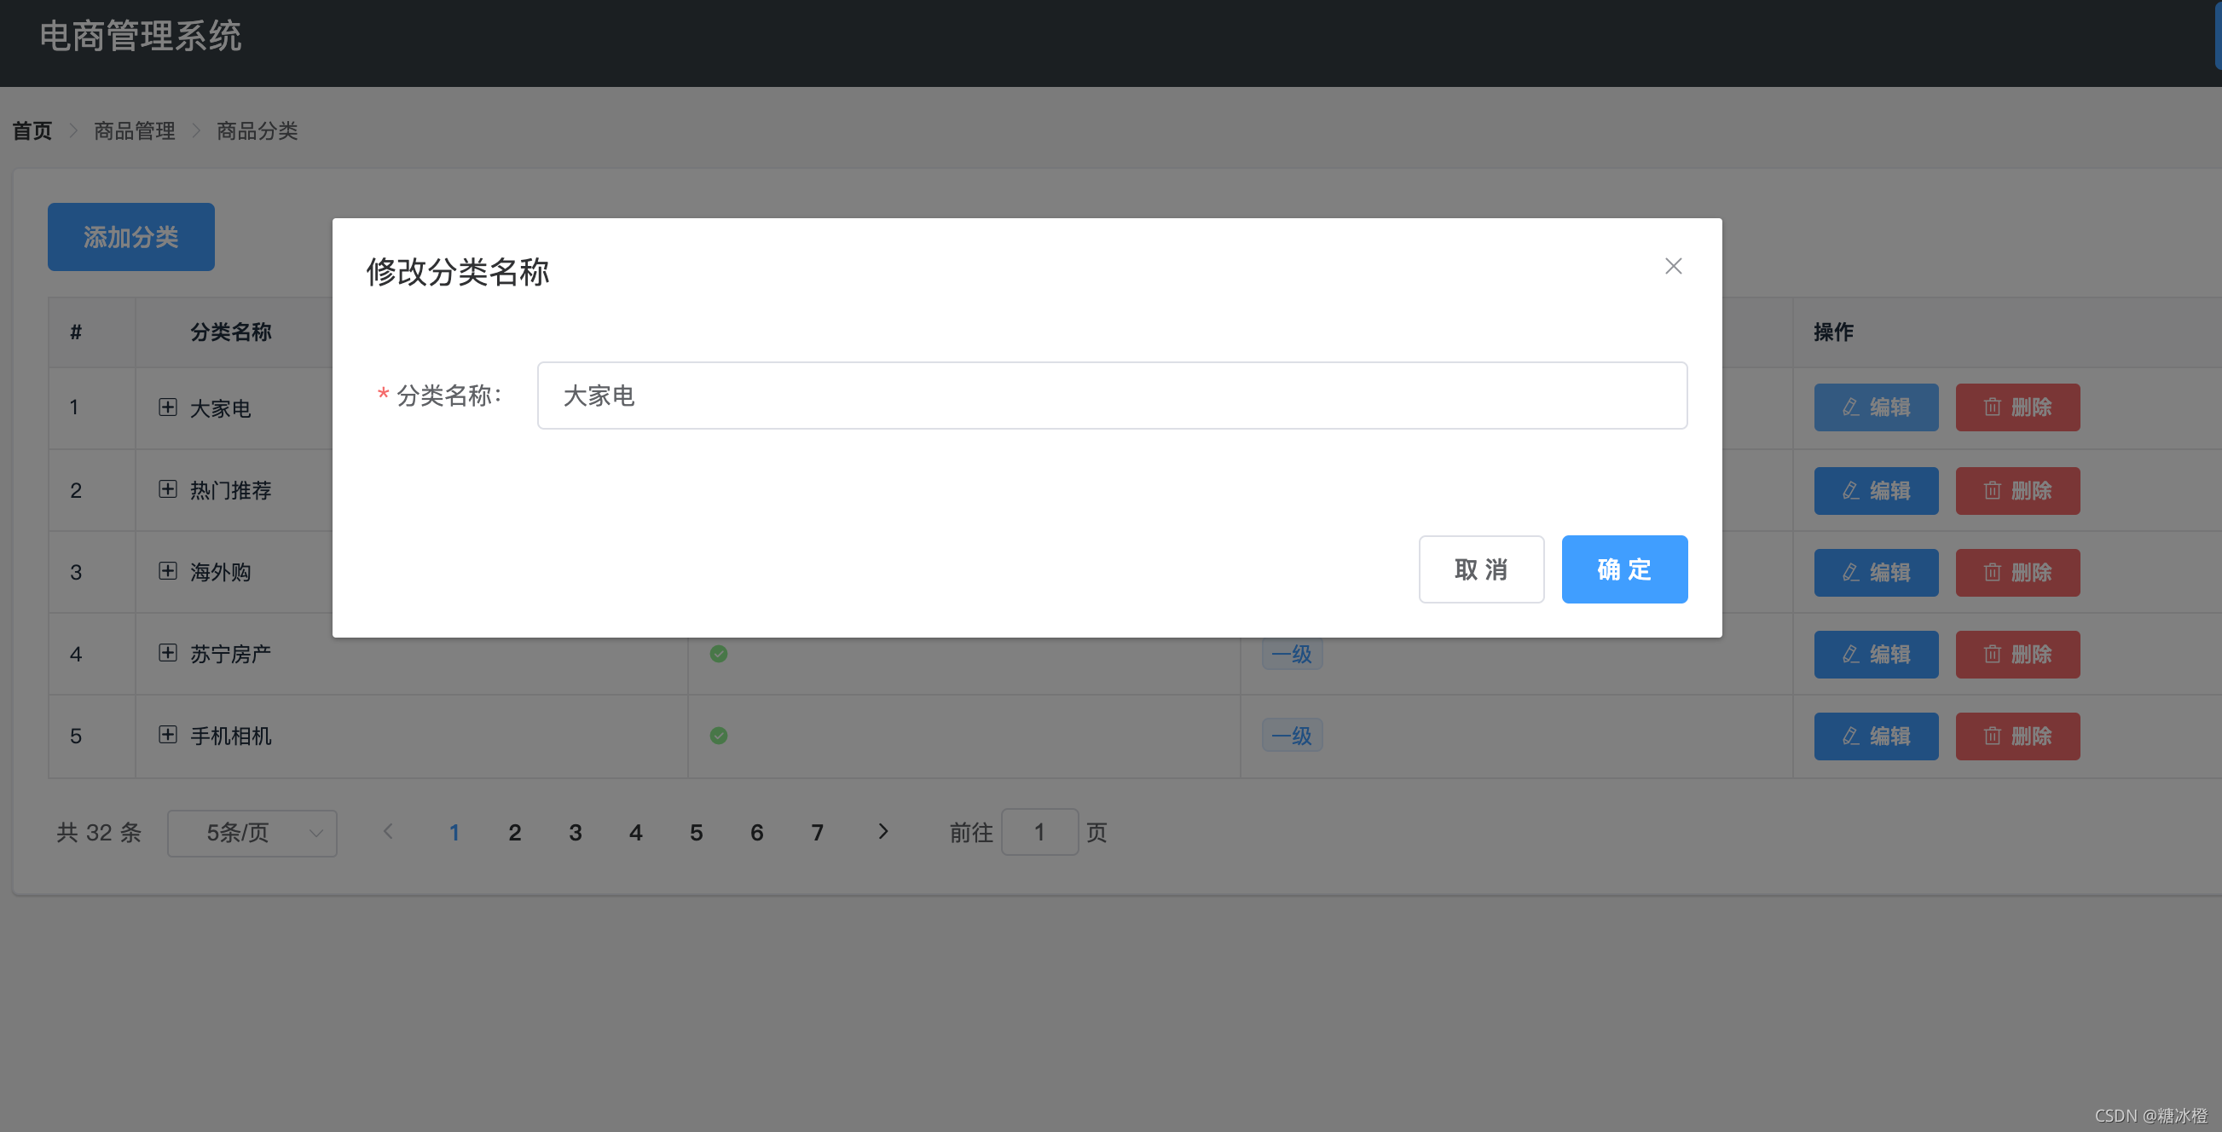Click 商品分类 breadcrumb item
This screenshot has height=1132, width=2222.
pos(257,131)
